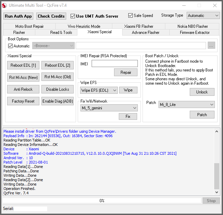223x215 pixels.
Task: Toggle Use UMT Auth Server checkbox
Action: point(73,16)
